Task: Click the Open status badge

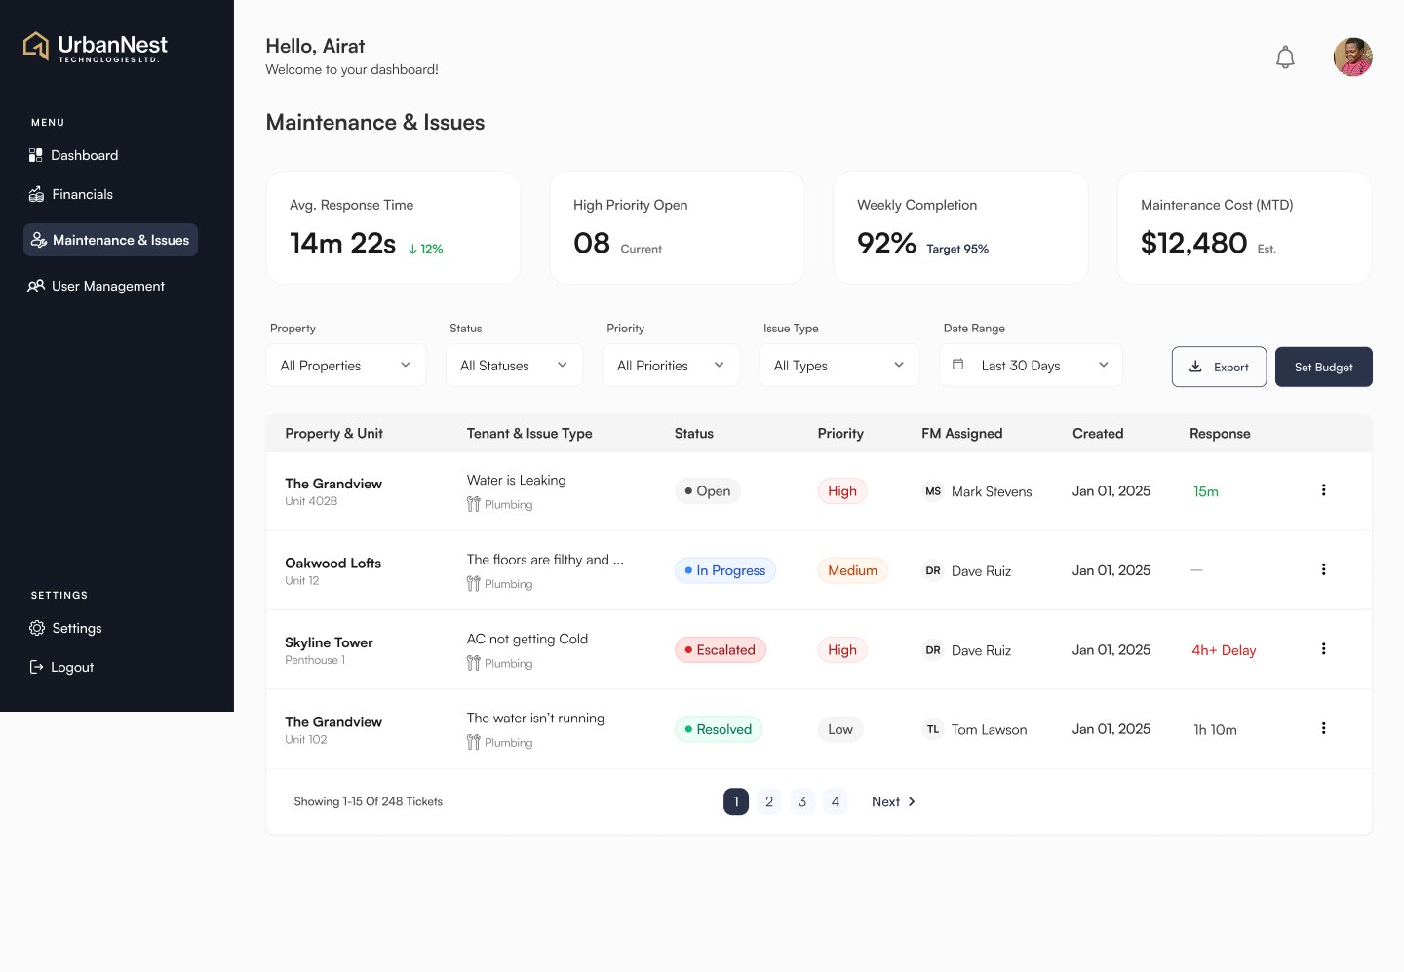Action: [708, 491]
